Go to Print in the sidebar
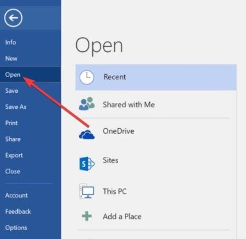 [11, 123]
